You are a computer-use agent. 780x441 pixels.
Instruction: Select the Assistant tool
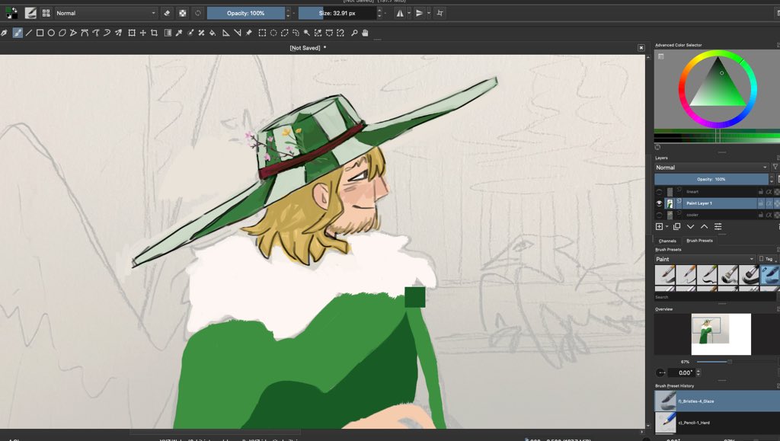pyautogui.click(x=225, y=33)
